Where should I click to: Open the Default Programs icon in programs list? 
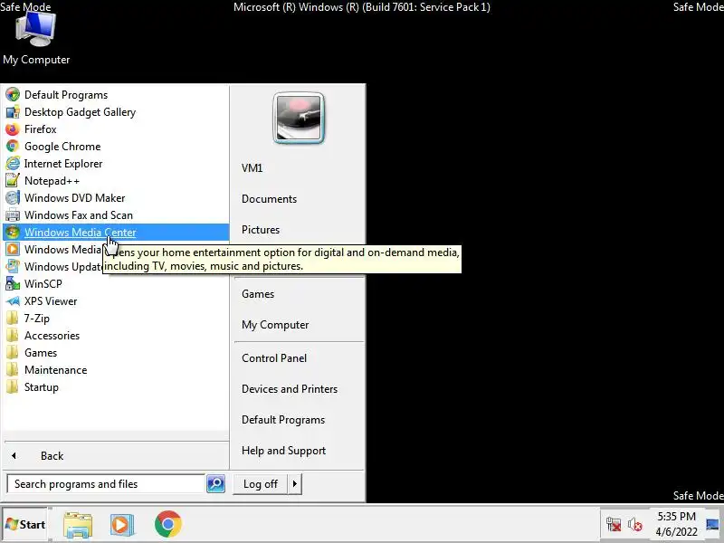pos(13,95)
